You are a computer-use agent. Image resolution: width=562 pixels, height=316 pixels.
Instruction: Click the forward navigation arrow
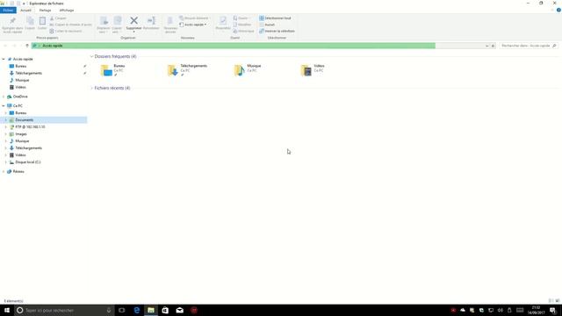[x=14, y=46]
